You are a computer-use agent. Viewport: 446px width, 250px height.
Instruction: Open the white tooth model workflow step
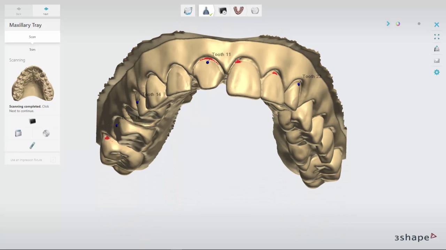click(255, 11)
